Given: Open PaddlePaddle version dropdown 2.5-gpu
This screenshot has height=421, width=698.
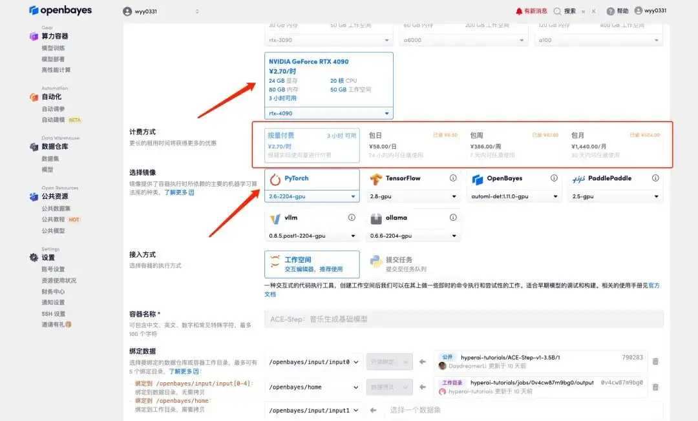Looking at the screenshot, I should pyautogui.click(x=615, y=196).
